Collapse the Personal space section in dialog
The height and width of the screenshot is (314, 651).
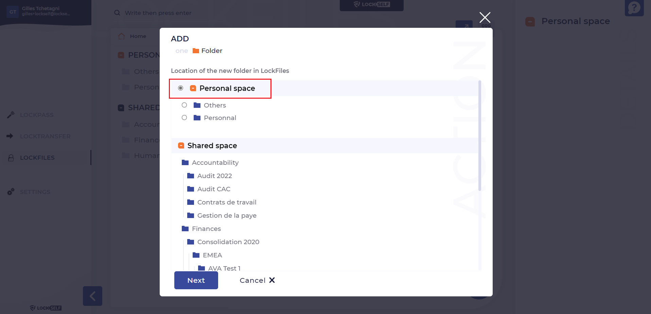[193, 88]
